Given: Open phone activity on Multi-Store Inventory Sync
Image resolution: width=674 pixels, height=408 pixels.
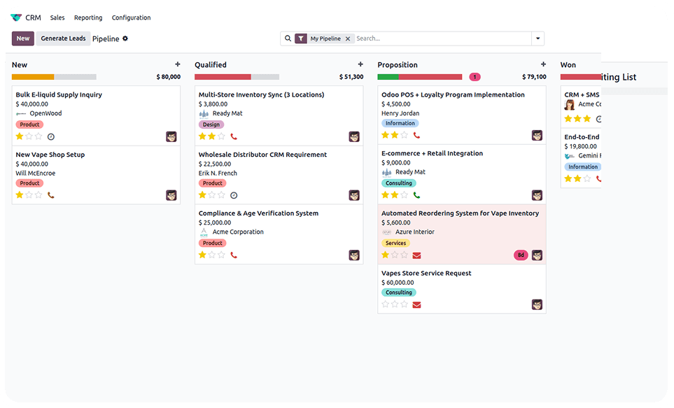Looking at the screenshot, I should point(234,136).
